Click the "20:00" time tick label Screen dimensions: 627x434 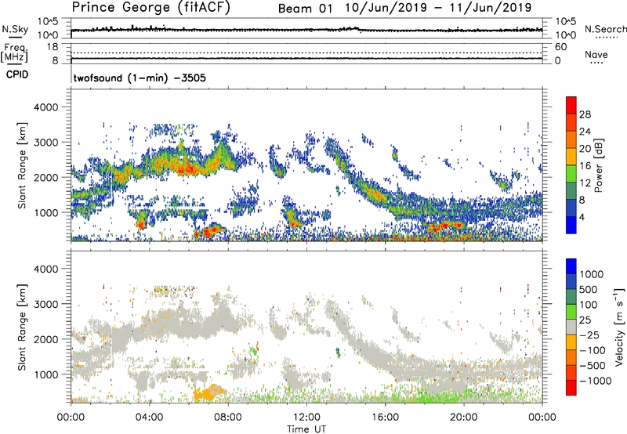click(464, 418)
